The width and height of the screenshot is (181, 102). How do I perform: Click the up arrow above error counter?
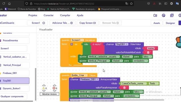(55, 85)
